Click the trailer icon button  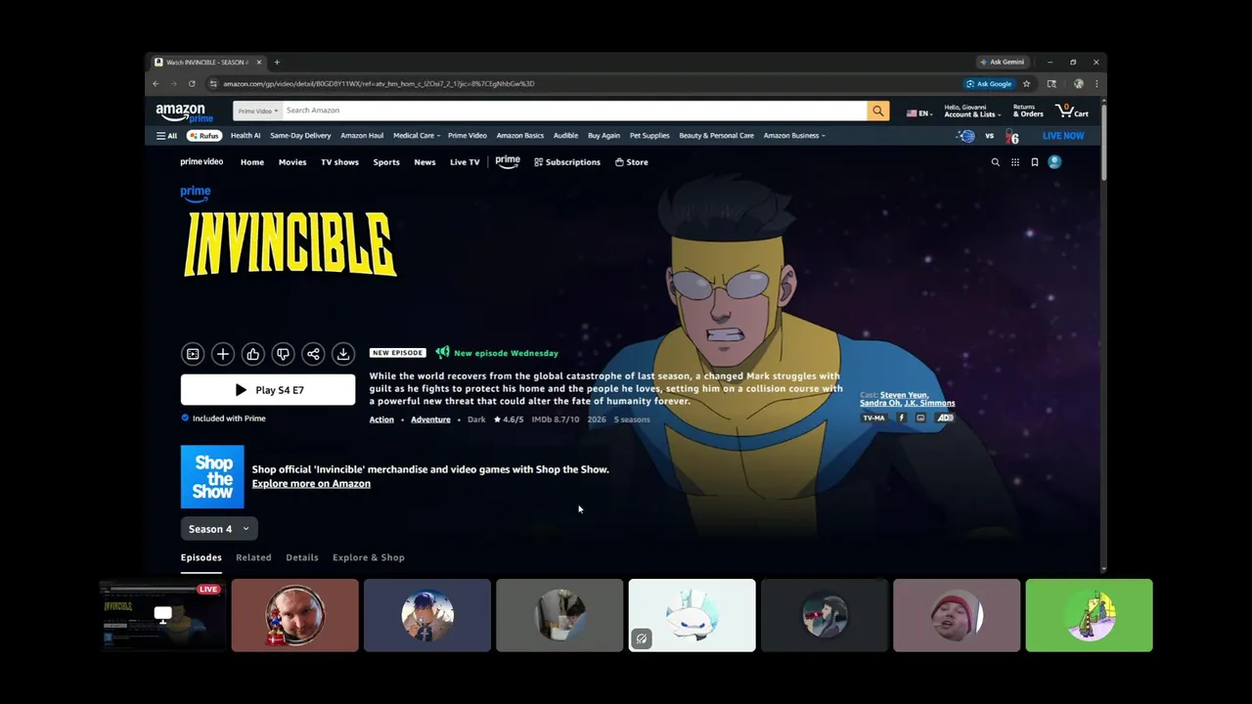click(x=193, y=354)
